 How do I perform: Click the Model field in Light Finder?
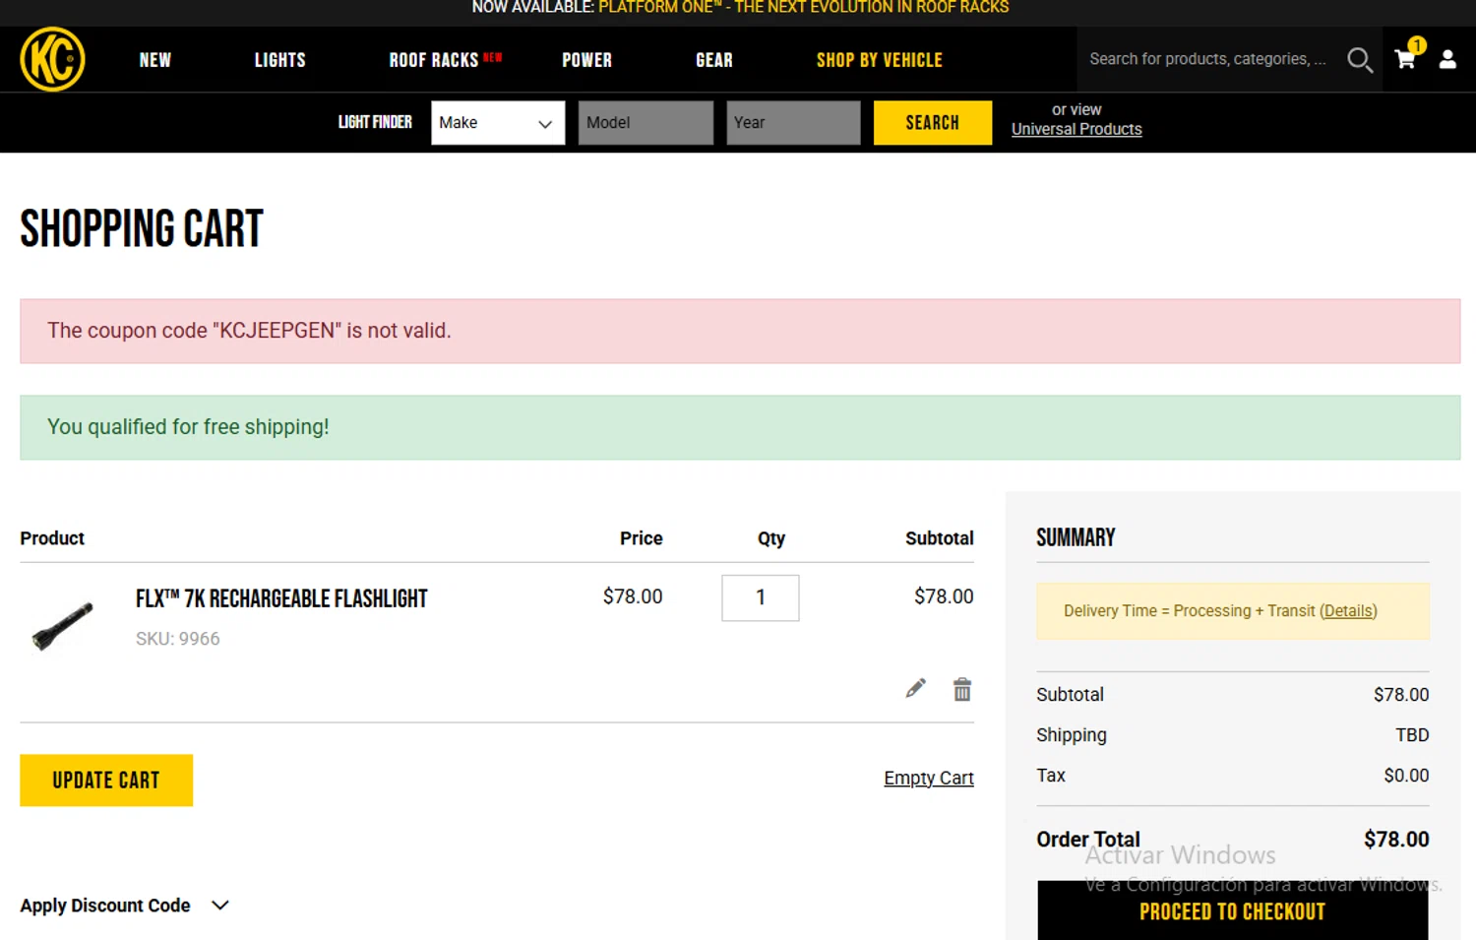646,123
